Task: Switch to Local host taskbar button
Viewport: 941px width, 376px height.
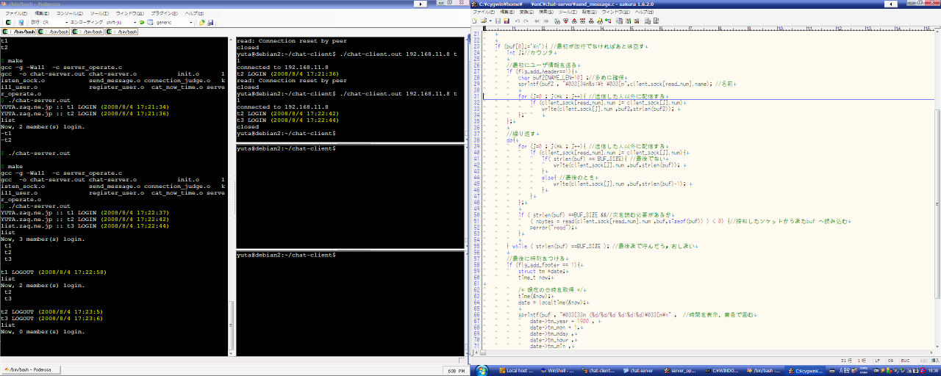Action: [x=518, y=371]
